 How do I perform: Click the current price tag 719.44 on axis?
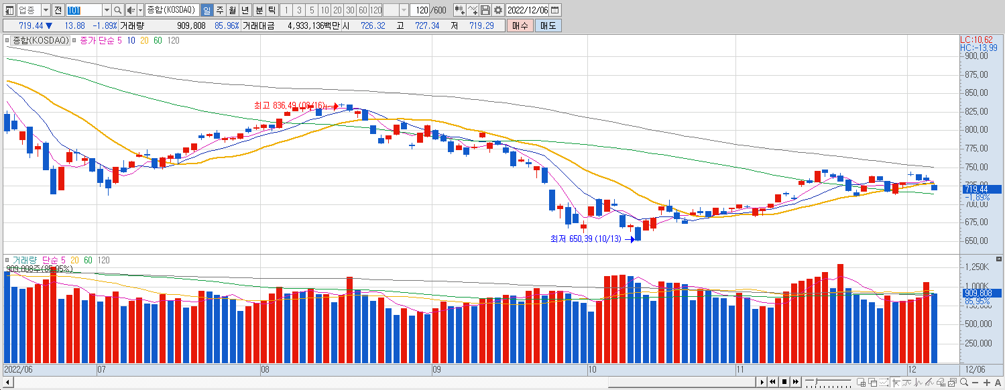coord(982,190)
